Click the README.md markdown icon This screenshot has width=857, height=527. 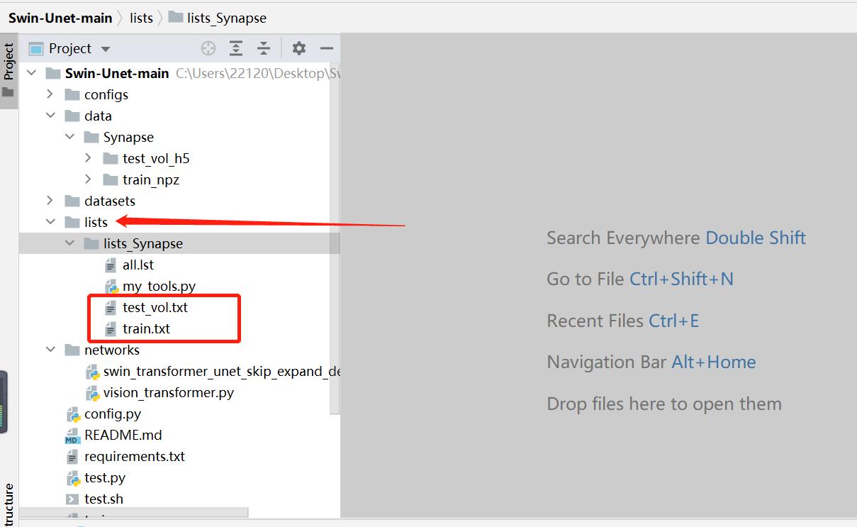click(x=72, y=436)
